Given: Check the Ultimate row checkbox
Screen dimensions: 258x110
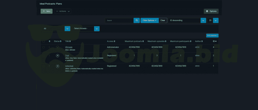Looking at the screenshot, I should click(44, 47).
